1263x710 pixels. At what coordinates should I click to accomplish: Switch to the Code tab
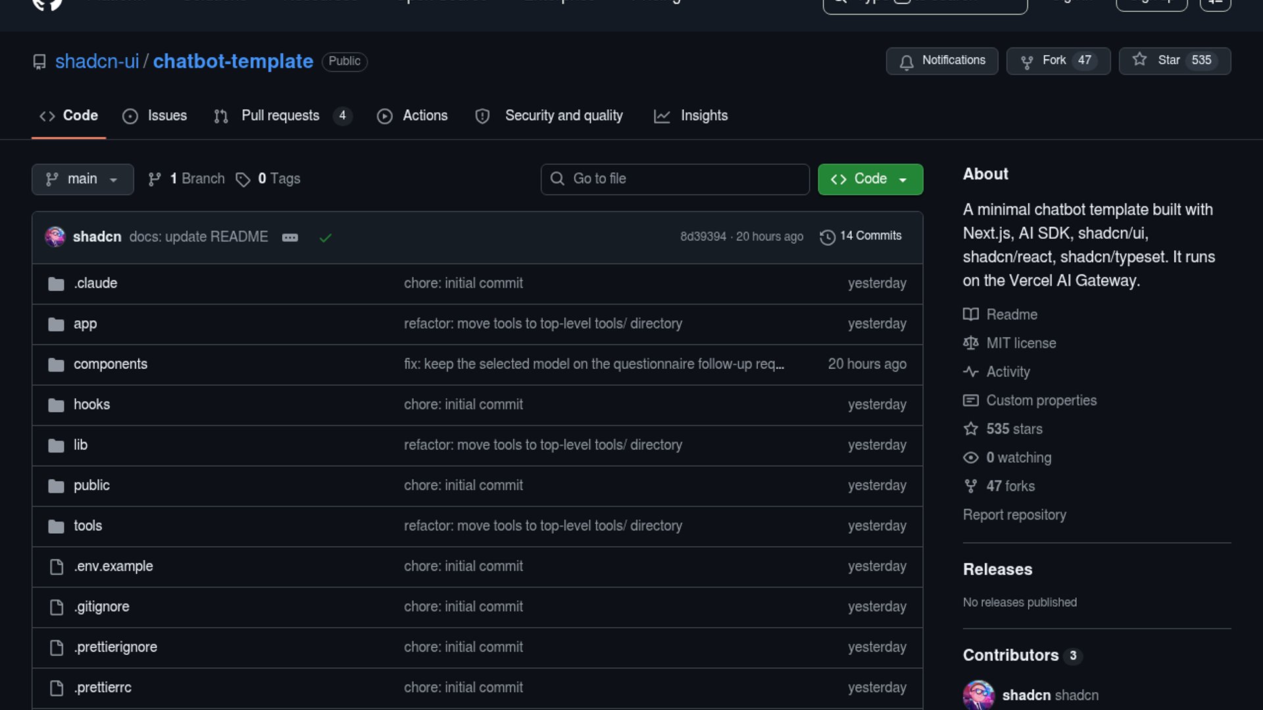[x=68, y=116]
